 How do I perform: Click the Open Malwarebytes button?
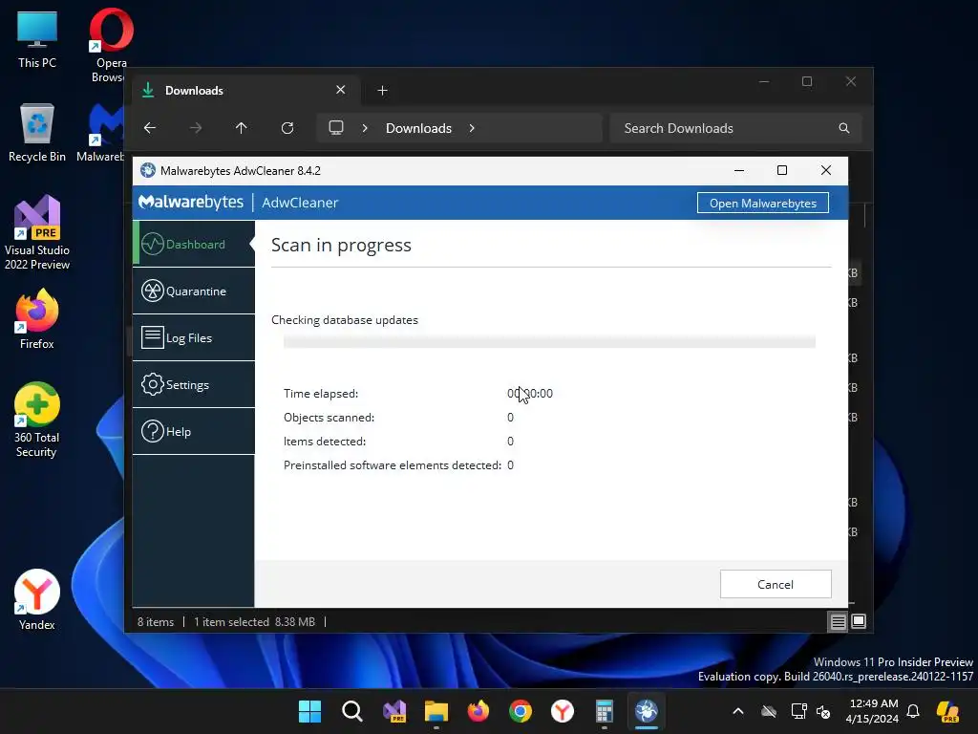pyautogui.click(x=763, y=203)
